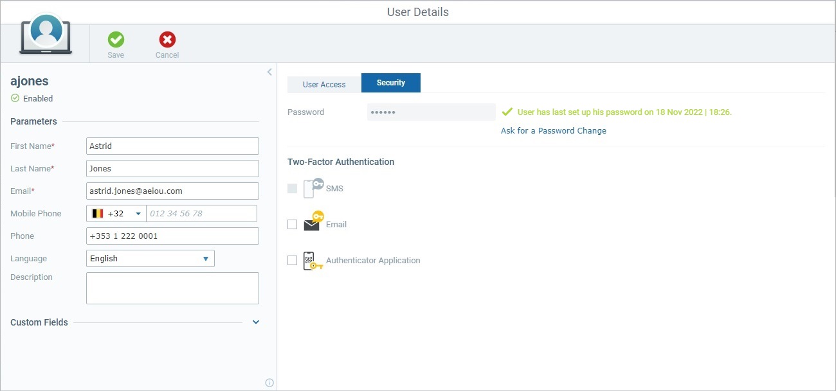Collapse the left panel with the arrow

[269, 72]
